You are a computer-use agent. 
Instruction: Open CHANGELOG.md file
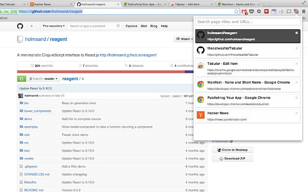click(x=37, y=174)
